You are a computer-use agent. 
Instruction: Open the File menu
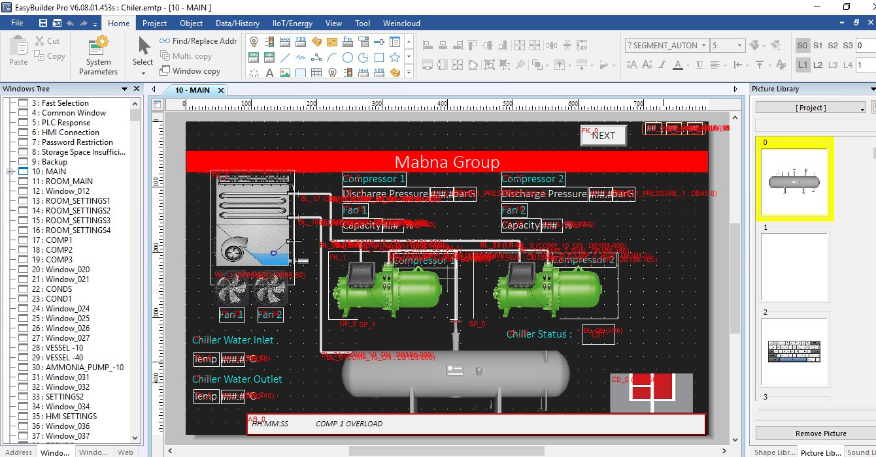[x=17, y=23]
